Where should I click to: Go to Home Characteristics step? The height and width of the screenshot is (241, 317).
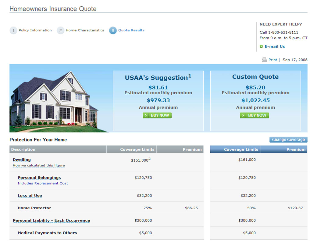(x=85, y=30)
